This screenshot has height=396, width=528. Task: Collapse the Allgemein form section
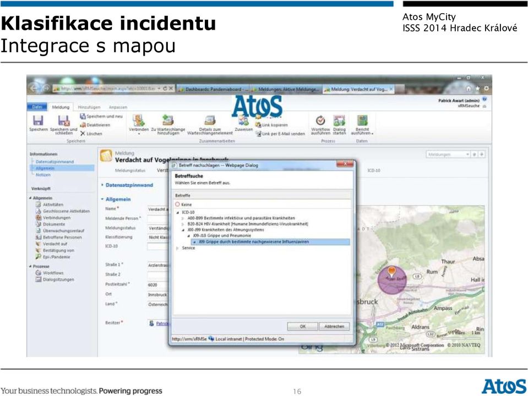[x=102, y=199]
